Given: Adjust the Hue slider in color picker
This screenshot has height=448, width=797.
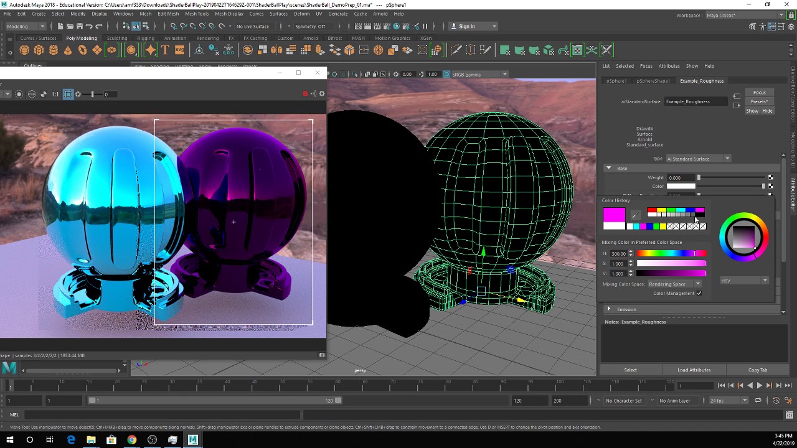Looking at the screenshot, I should tap(672, 253).
